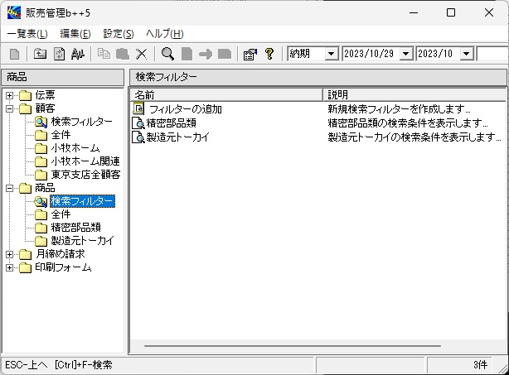509x375 pixels.
Task: Click the 3件 status bar count
Action: pyautogui.click(x=480, y=365)
